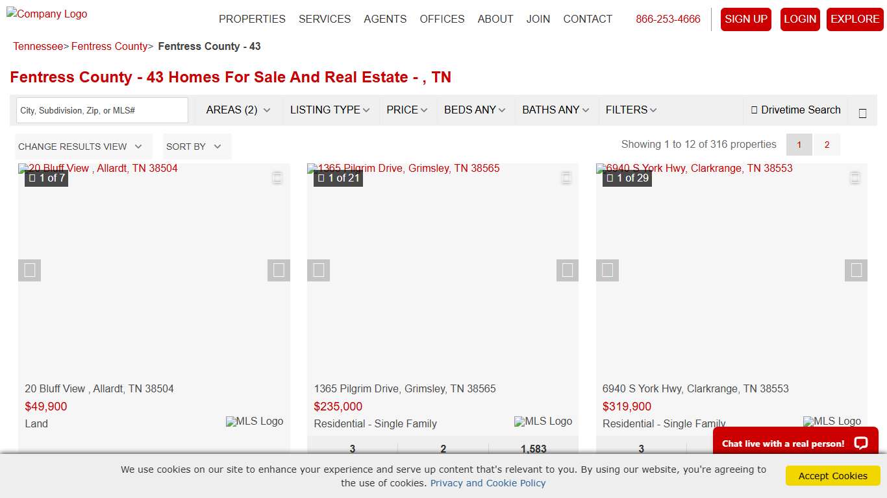Select the PROPERTIES menu item

252,19
